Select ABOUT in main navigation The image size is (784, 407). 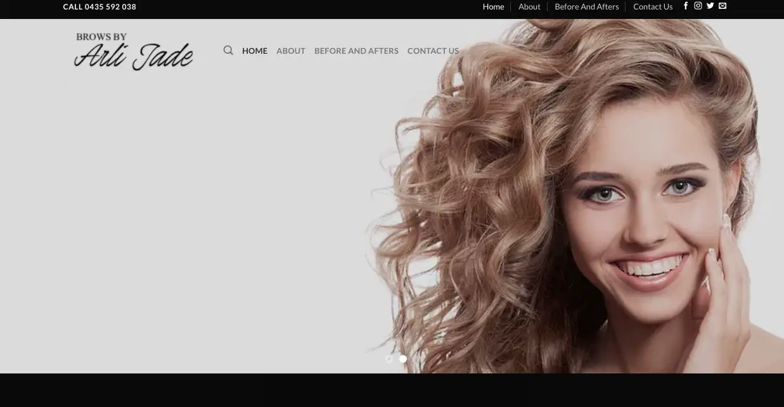pos(291,51)
